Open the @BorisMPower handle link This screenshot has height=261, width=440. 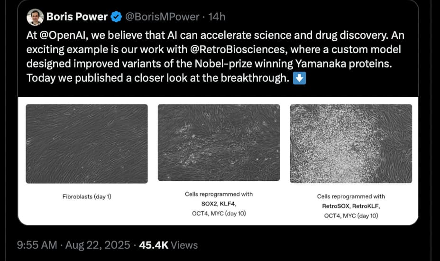tap(162, 17)
